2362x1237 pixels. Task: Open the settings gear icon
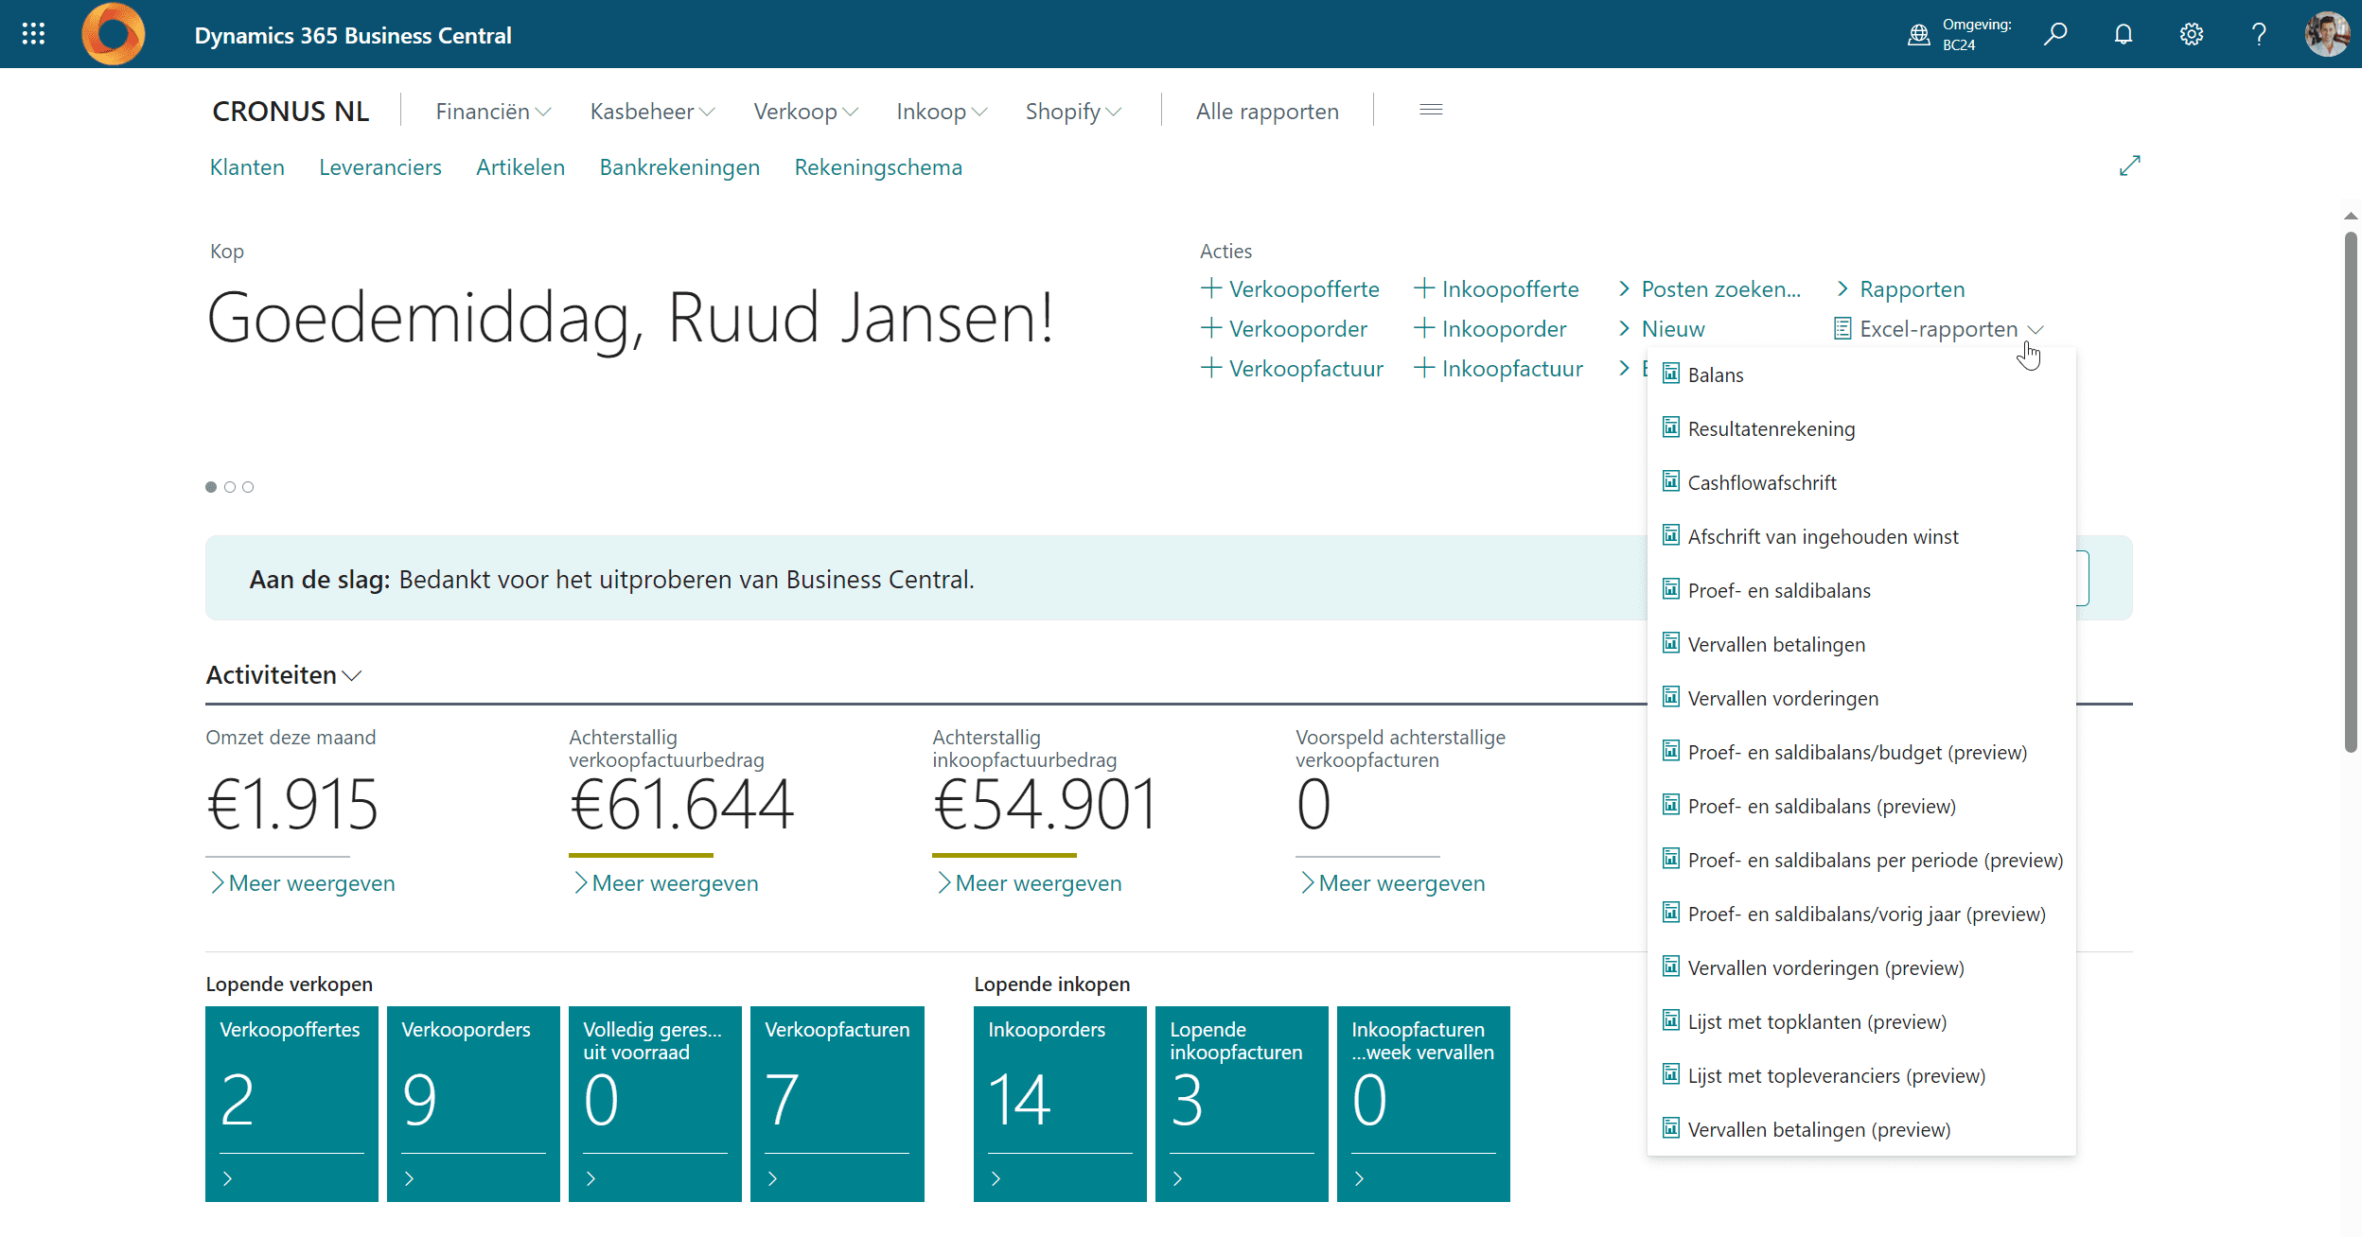[2192, 35]
